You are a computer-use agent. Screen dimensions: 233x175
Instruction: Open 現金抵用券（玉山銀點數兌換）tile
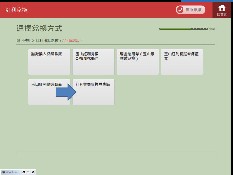coord(138,62)
